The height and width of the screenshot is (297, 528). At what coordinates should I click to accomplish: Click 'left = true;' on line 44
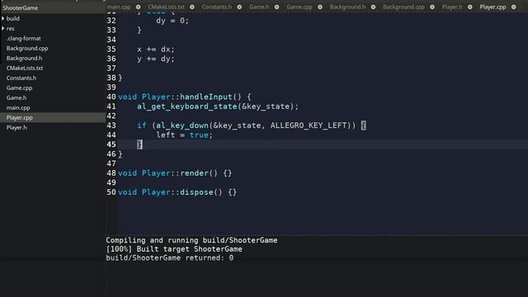point(185,135)
